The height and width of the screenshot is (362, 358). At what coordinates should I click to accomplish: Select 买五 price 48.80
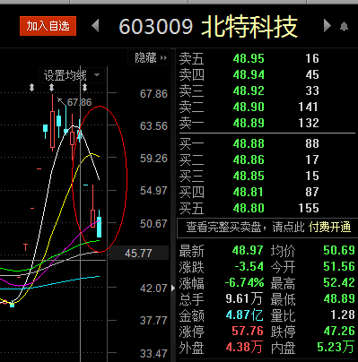click(249, 208)
